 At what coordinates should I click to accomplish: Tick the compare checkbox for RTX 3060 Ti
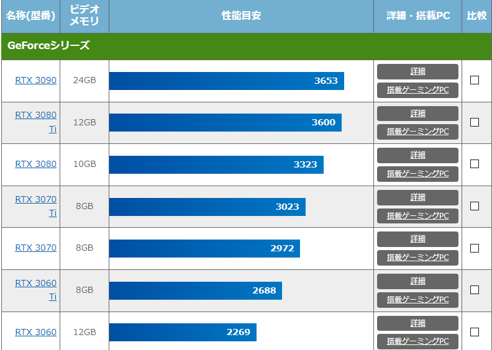coord(475,290)
